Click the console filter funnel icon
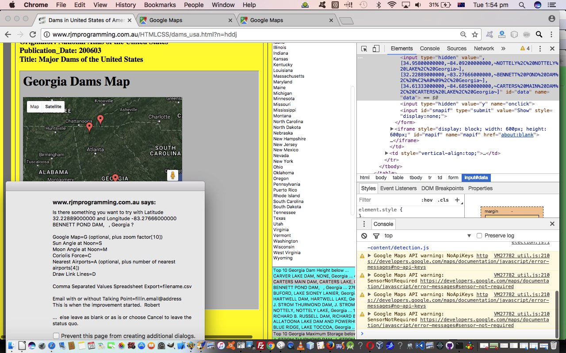The width and height of the screenshot is (566, 353). (x=376, y=236)
